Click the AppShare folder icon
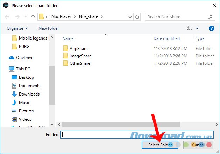Viewport: 220px width, 154px height. pyautogui.click(x=65, y=48)
